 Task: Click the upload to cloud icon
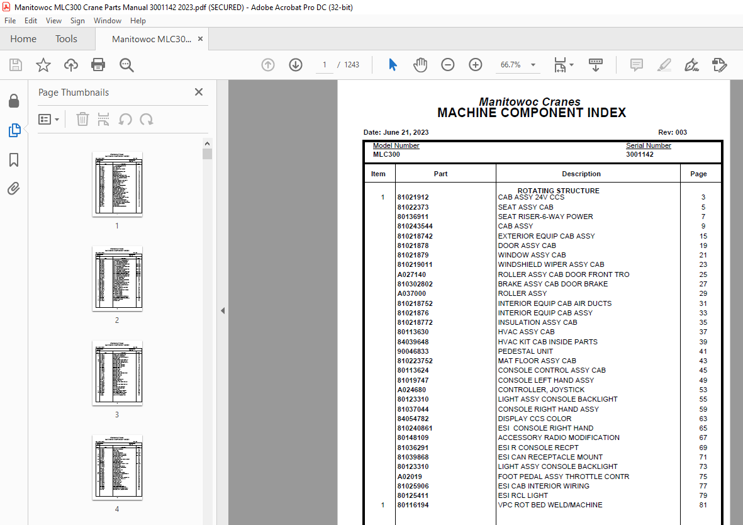(71, 64)
